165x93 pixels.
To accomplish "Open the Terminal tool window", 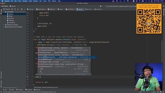I will tap(29, 90).
